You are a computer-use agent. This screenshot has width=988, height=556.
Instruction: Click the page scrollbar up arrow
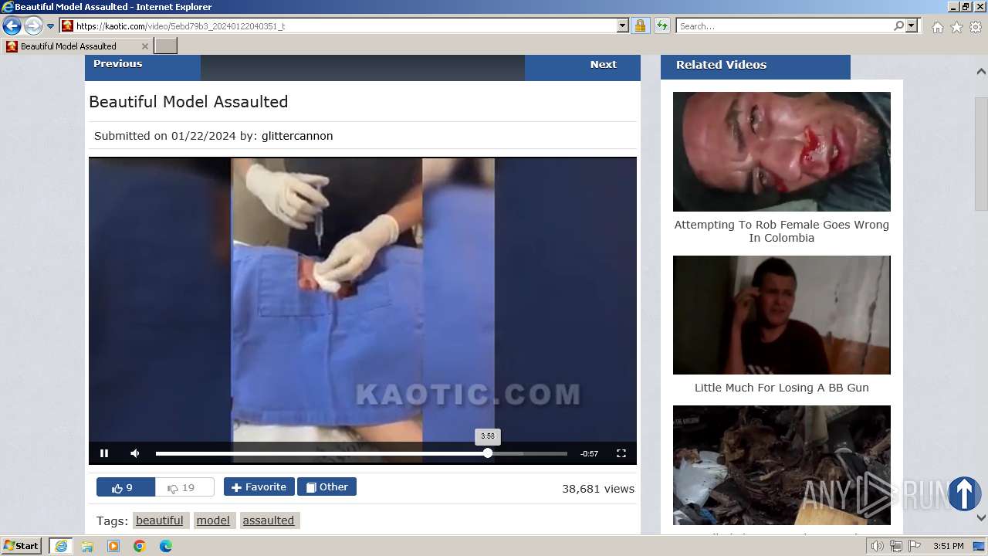click(981, 71)
